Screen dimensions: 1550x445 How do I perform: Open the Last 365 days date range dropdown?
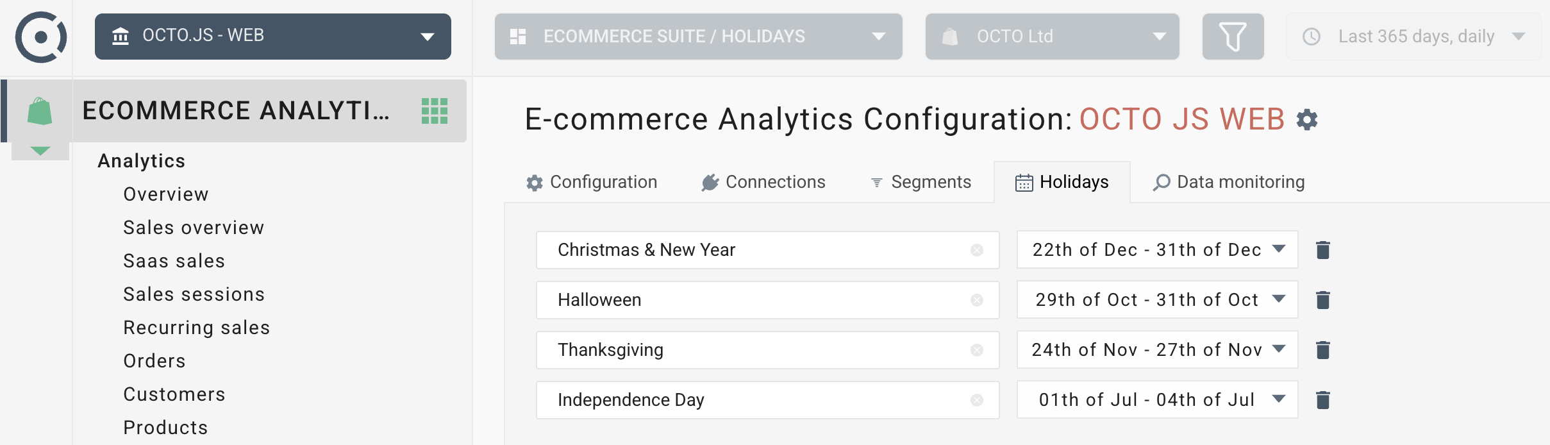tap(1413, 37)
